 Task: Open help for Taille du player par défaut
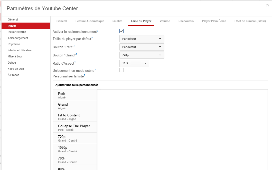[92, 38]
